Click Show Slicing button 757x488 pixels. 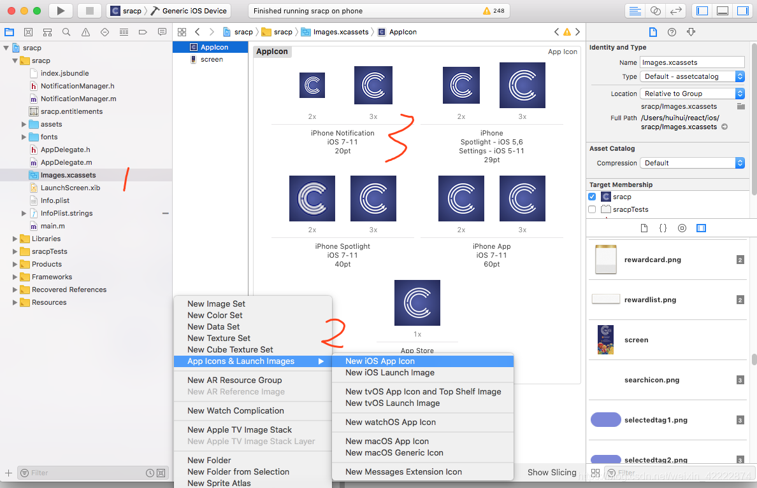552,473
